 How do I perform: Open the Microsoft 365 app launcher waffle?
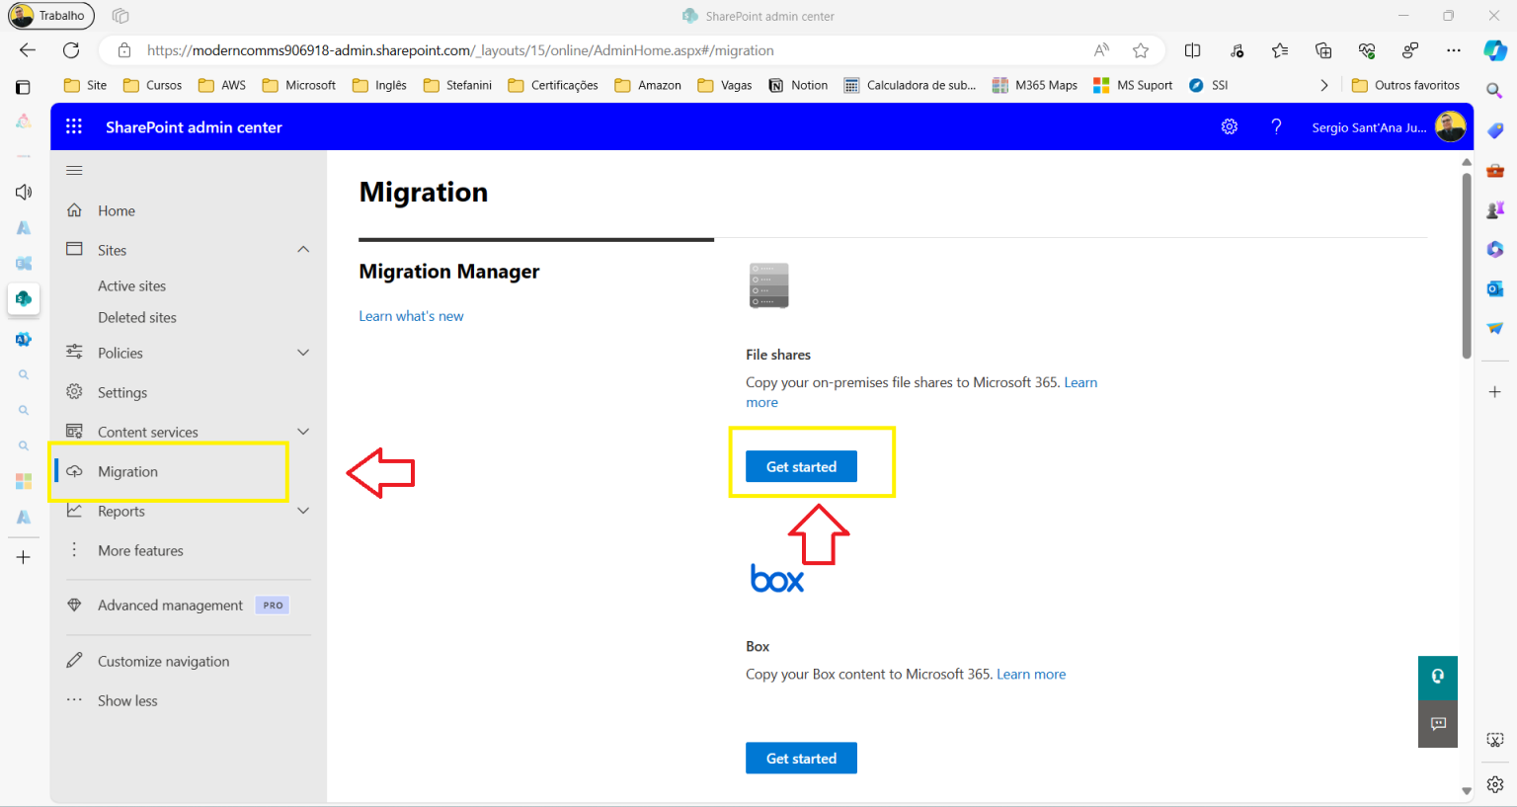[x=73, y=126]
